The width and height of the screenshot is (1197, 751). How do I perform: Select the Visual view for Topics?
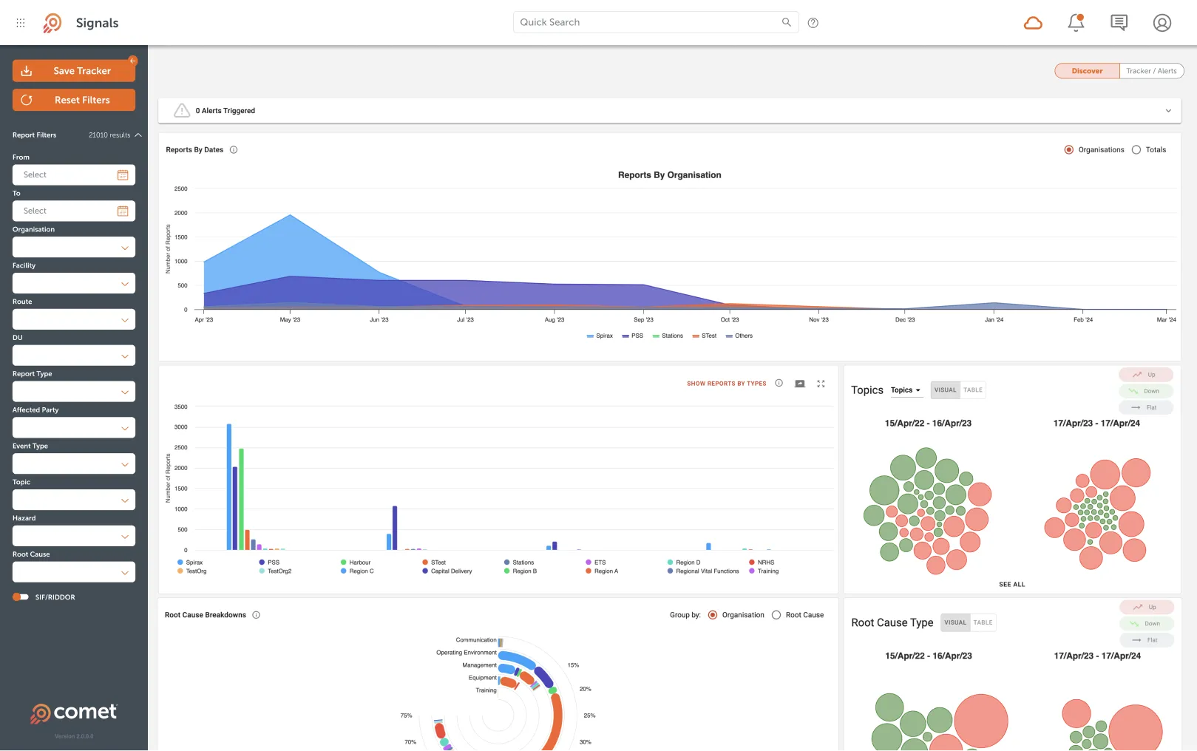pyautogui.click(x=945, y=390)
